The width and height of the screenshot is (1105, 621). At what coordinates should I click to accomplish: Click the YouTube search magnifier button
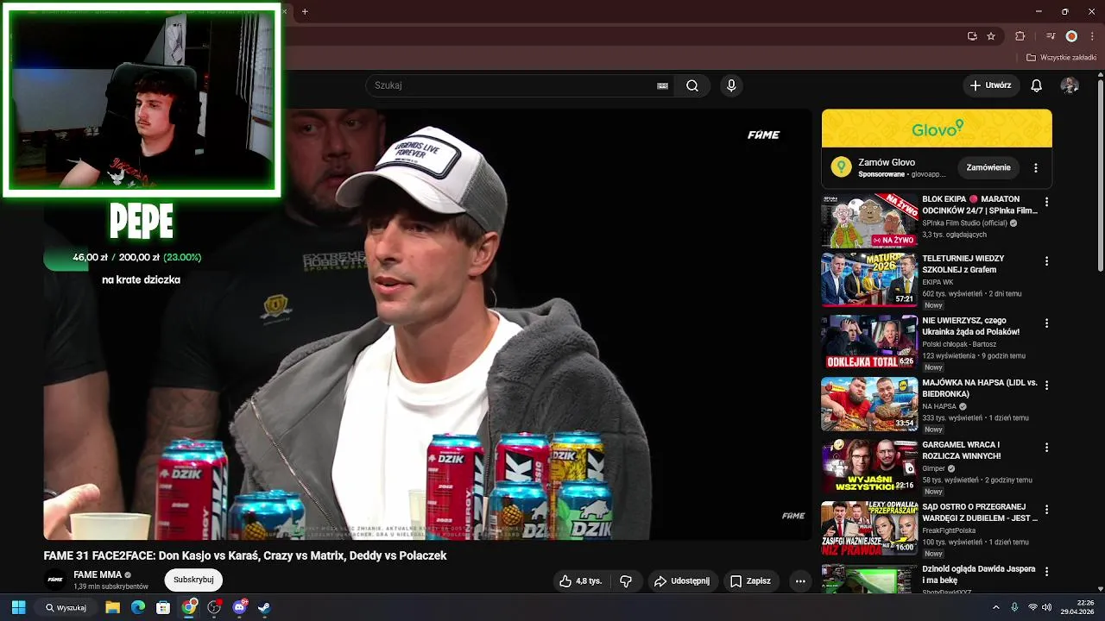[692, 85]
